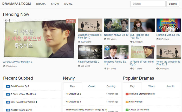Image resolution: width=182 pixels, height=112 pixels.
Task: Open the DRAMAFAST.COM home logo
Action: pos(16,4)
